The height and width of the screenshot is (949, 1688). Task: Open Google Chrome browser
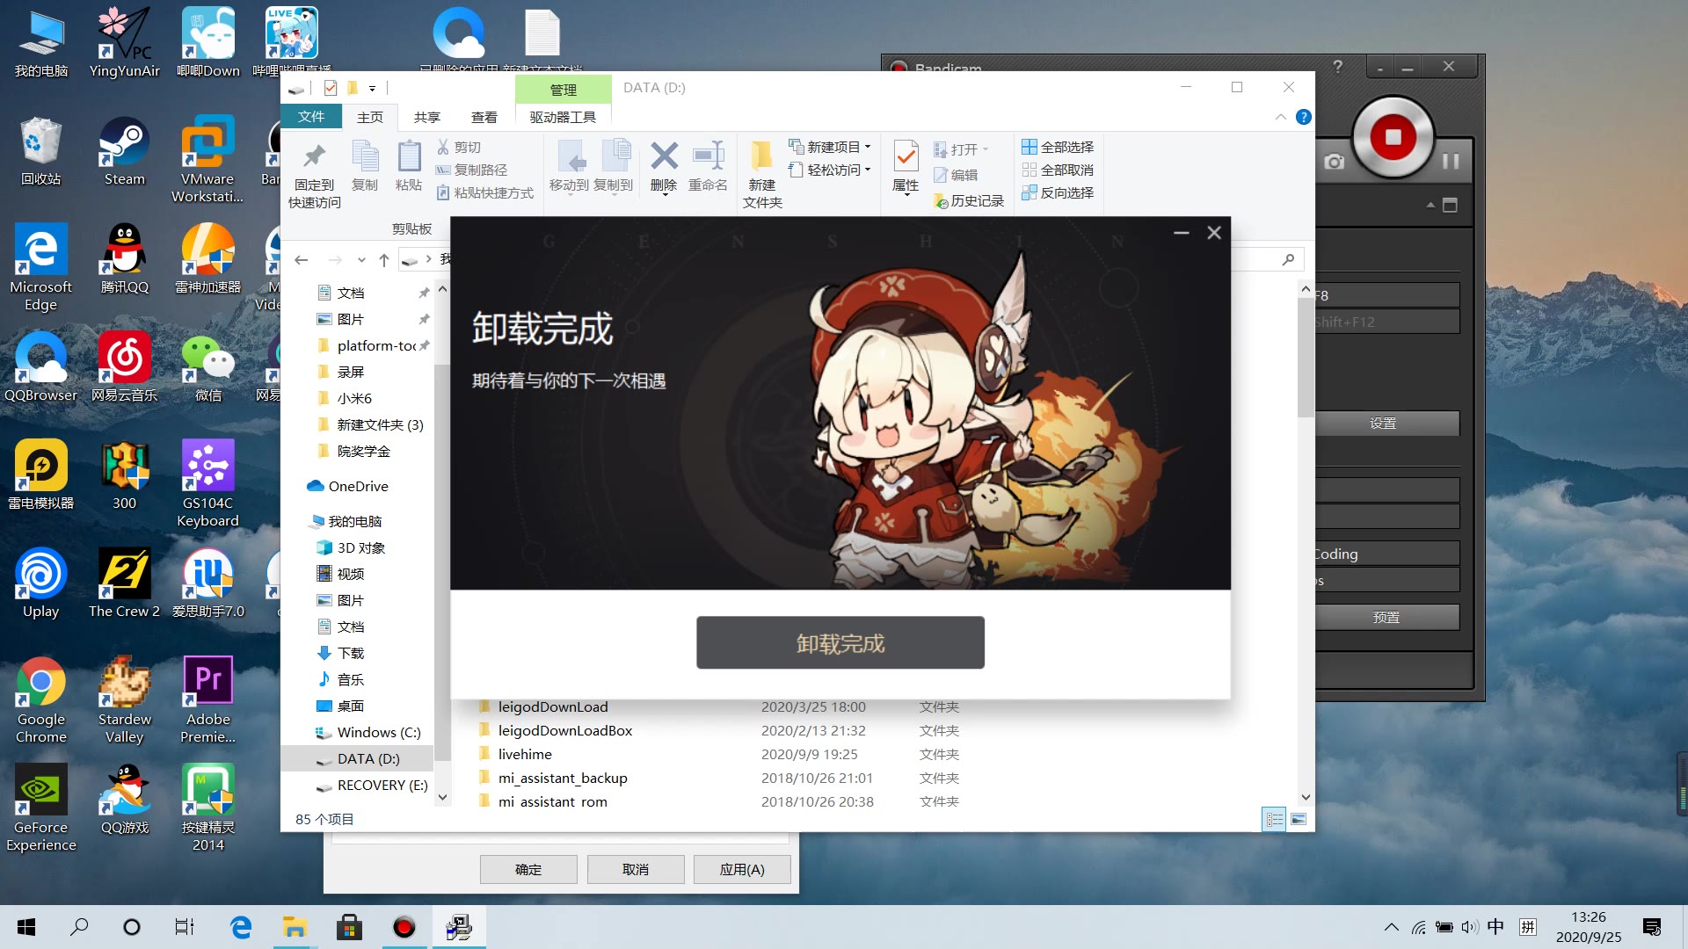(40, 695)
